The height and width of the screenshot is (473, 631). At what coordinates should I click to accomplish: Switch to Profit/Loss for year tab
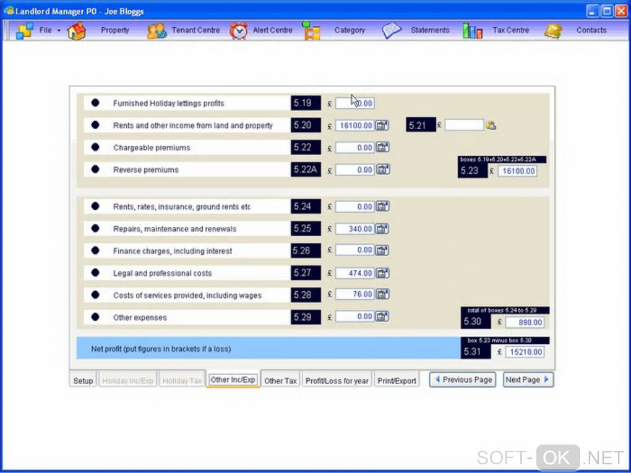pos(337,380)
